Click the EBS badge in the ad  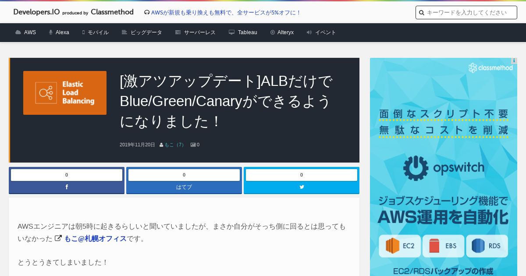click(x=444, y=246)
